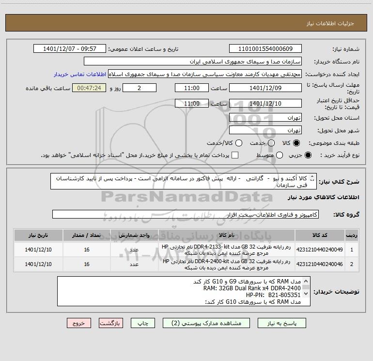Open buyer contact info link
373x361 pixels.
80,74
